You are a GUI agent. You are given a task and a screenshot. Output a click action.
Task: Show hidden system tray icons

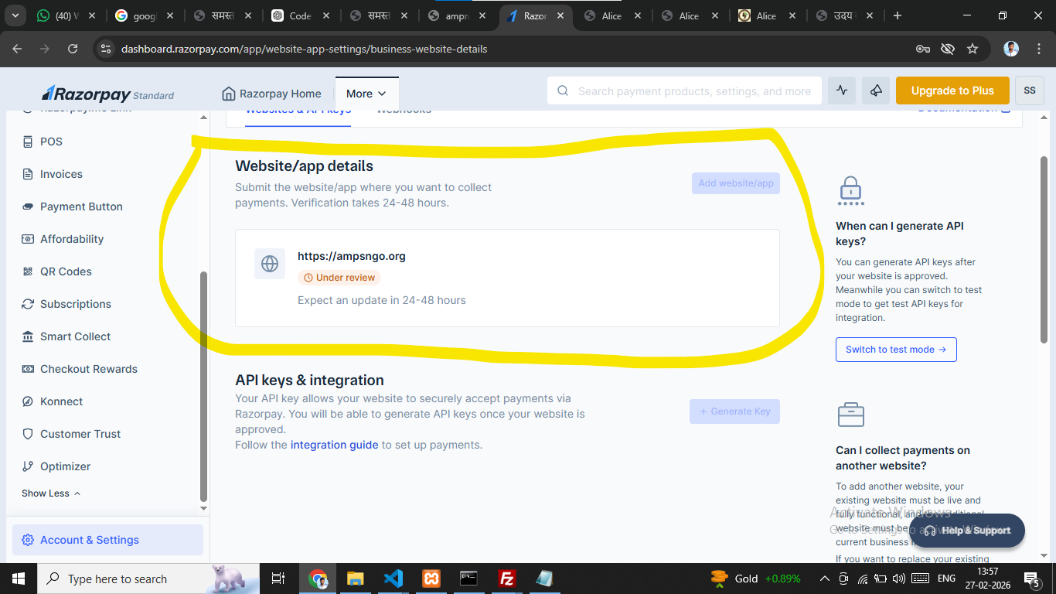click(x=825, y=579)
